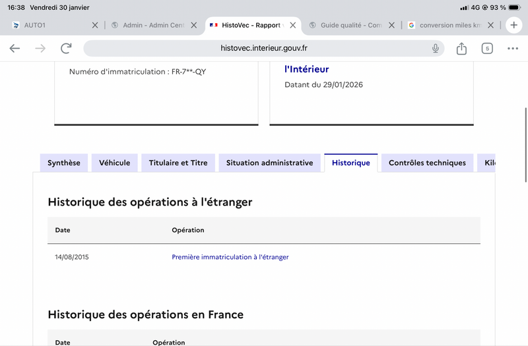Open the browser three-dots menu
The width and height of the screenshot is (528, 346).
click(x=513, y=48)
